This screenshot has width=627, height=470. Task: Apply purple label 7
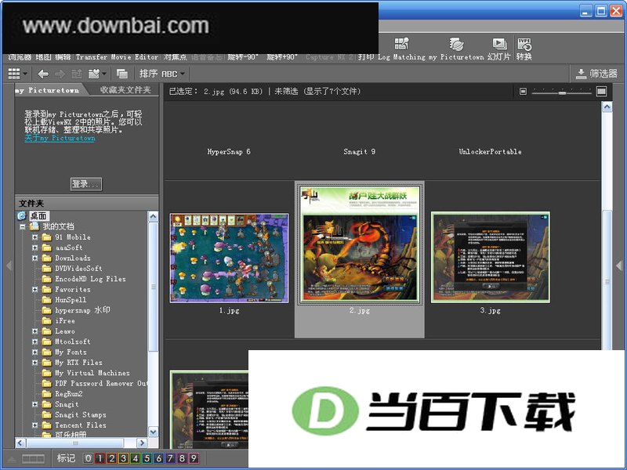click(x=170, y=458)
